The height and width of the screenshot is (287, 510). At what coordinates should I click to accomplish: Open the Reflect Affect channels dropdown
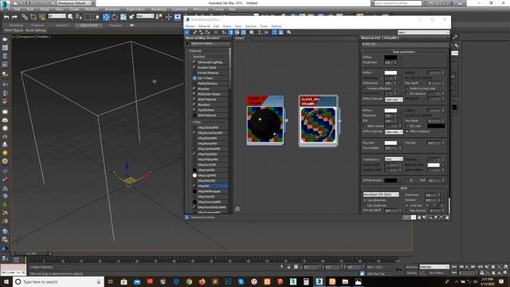pyautogui.click(x=394, y=99)
